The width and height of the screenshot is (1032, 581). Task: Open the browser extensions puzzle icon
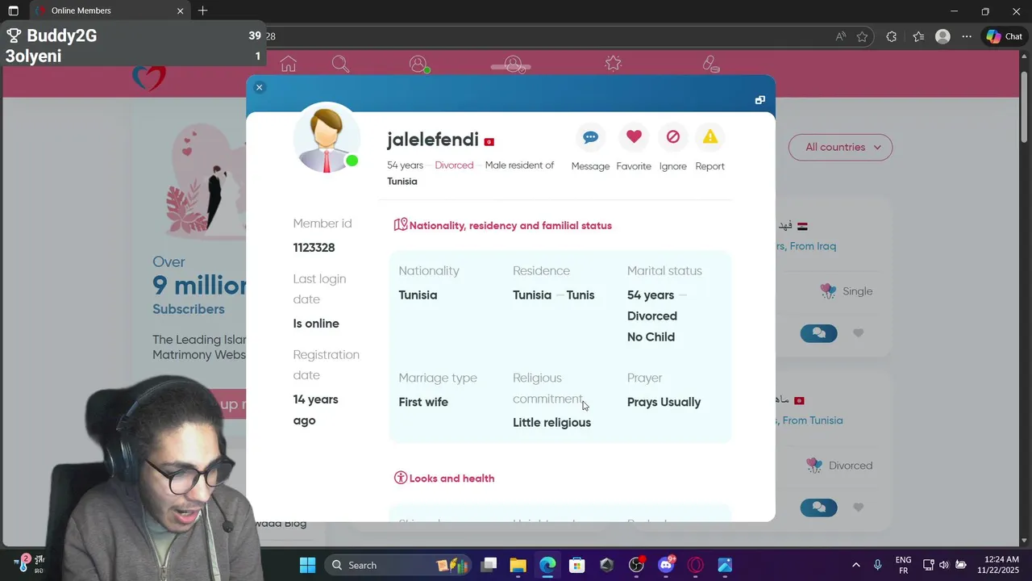(x=891, y=36)
